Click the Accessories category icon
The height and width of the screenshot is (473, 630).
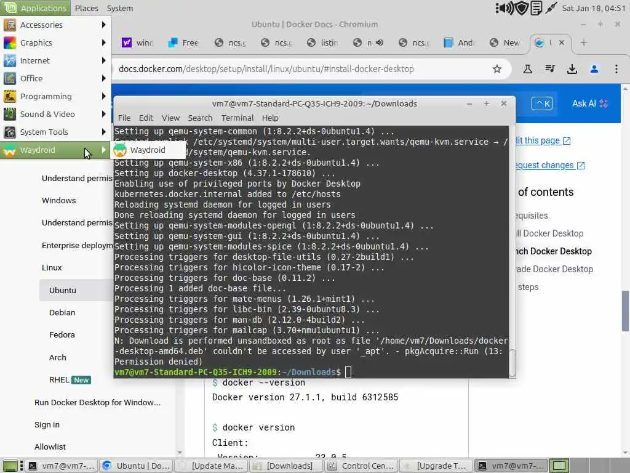click(x=10, y=25)
